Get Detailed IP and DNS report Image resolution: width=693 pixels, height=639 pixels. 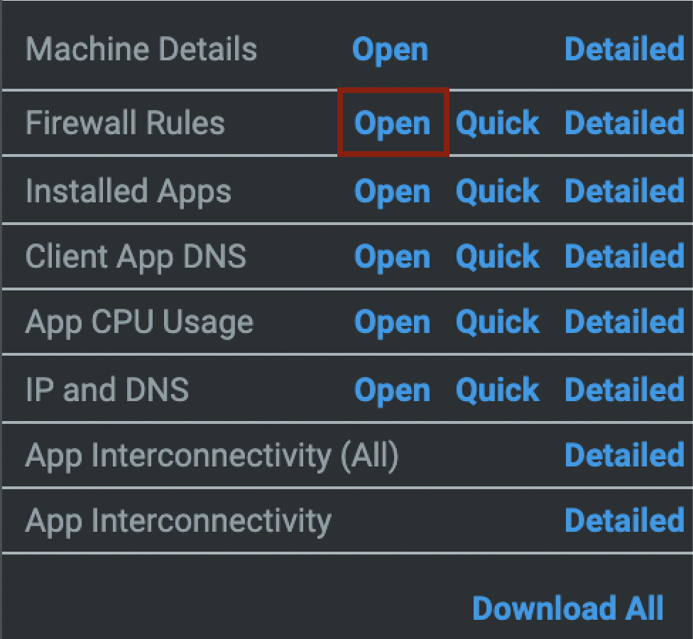(x=624, y=390)
